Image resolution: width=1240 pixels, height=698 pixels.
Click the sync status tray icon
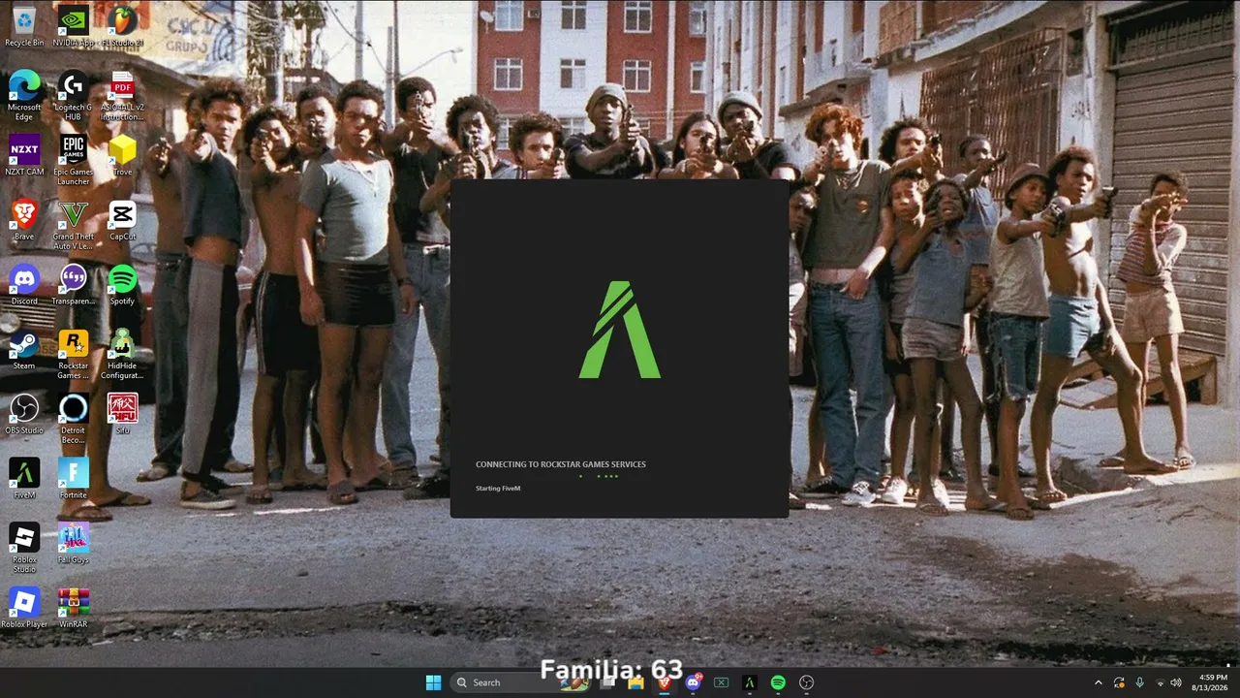coord(1119,682)
